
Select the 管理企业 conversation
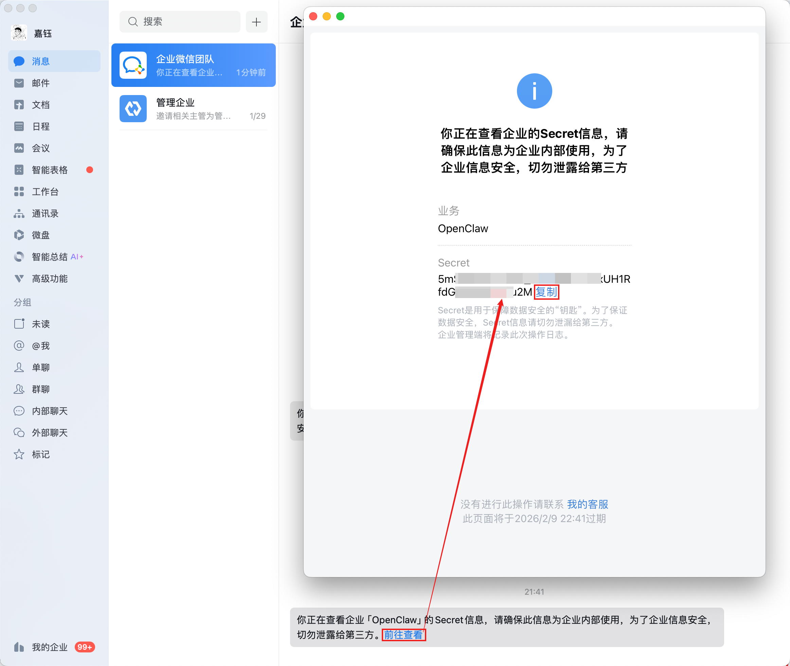(194, 109)
